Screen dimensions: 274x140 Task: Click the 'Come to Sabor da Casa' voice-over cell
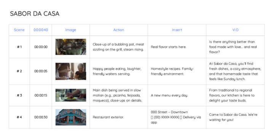coord(236,117)
